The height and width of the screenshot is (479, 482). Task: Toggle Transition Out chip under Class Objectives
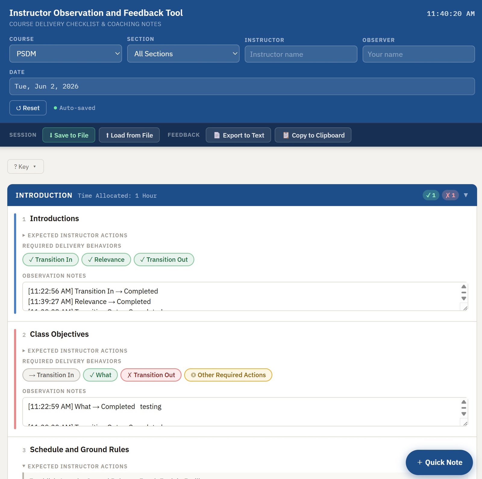coord(151,375)
